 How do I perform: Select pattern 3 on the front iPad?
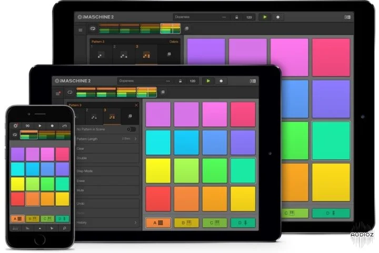[112, 116]
